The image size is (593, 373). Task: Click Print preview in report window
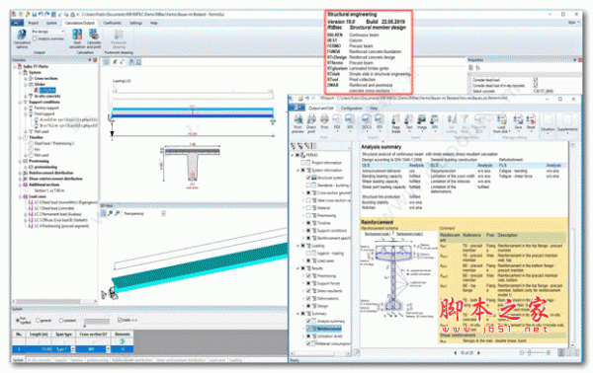298,123
